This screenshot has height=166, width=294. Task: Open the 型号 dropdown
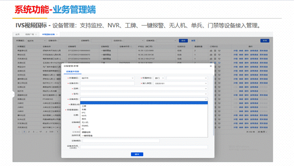(x=144, y=94)
